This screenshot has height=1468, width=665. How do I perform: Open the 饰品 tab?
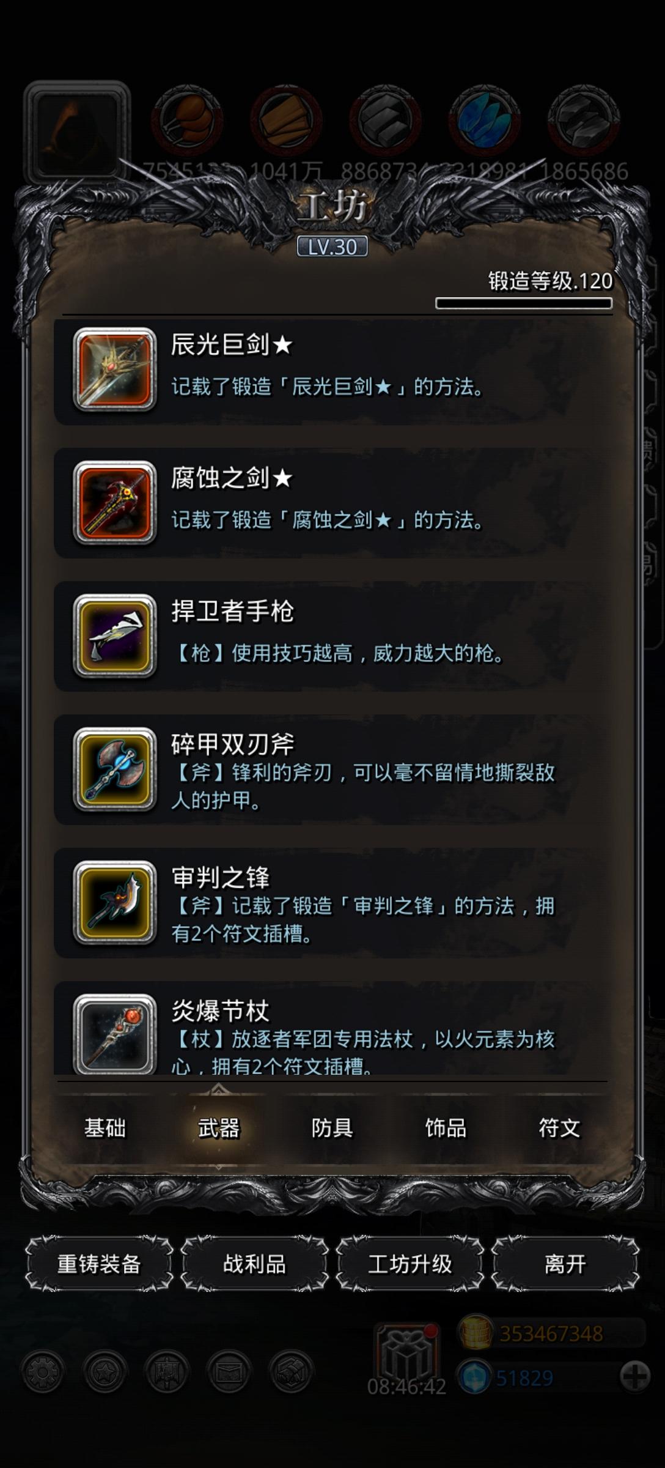(x=446, y=1128)
